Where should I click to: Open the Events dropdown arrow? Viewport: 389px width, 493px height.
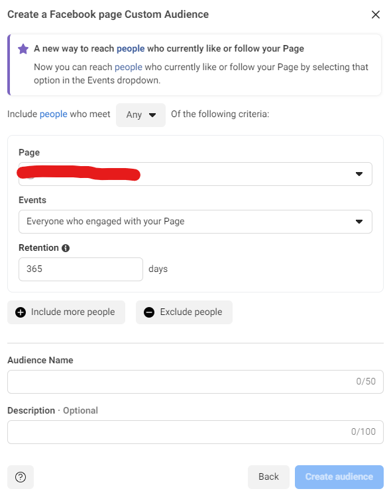tap(359, 222)
